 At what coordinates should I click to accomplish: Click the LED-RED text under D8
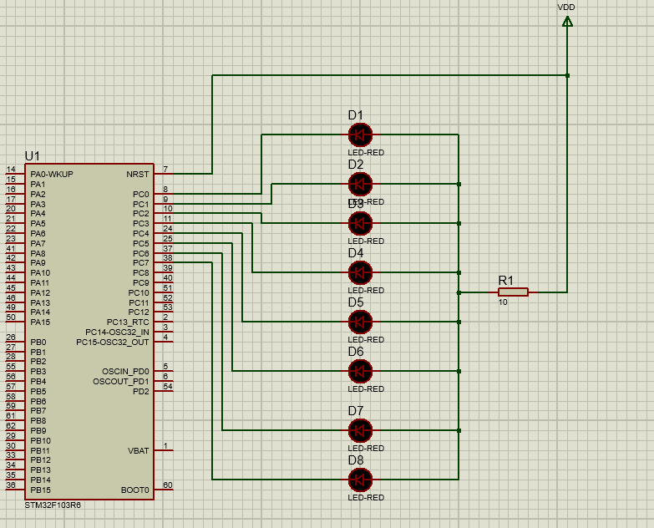click(366, 498)
